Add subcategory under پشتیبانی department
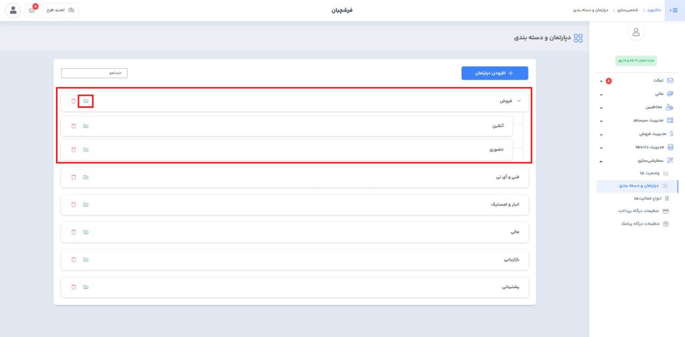The image size is (685, 337). pyautogui.click(x=86, y=287)
